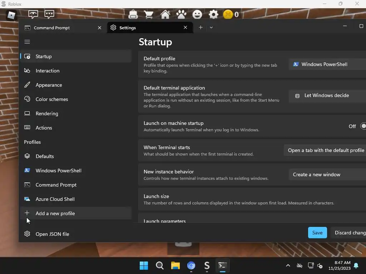Click Add a new profile
366x274 pixels.
[x=76, y=213]
